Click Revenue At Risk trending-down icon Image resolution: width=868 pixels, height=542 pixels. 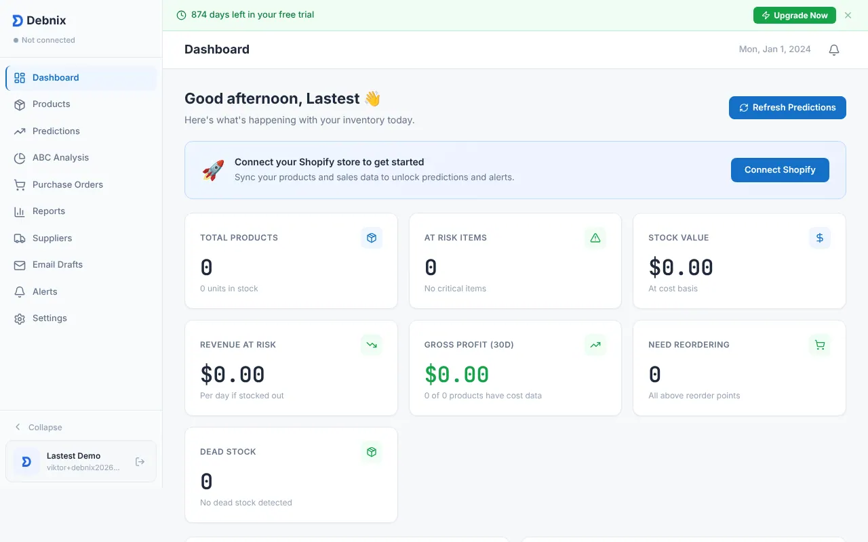pyautogui.click(x=372, y=345)
